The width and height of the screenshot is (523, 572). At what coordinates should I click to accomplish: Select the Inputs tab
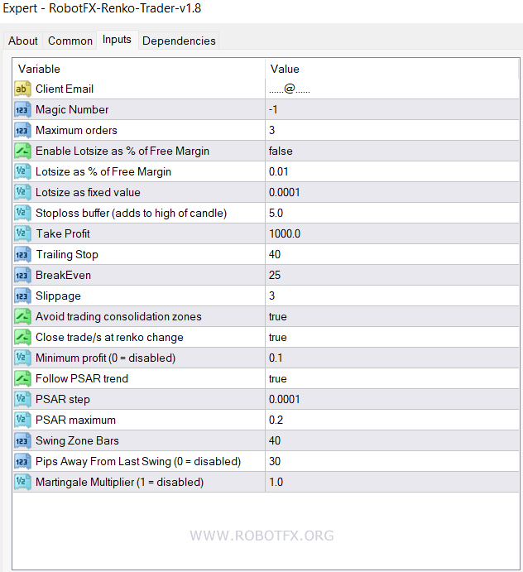[117, 39]
